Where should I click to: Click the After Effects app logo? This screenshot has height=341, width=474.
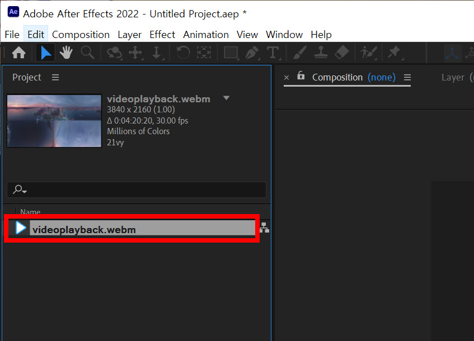13,12
